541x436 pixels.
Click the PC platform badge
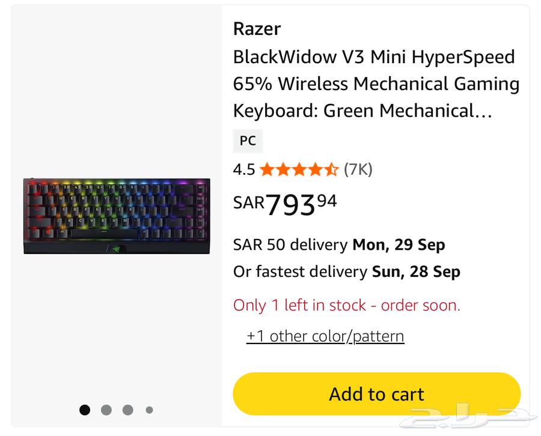[248, 141]
